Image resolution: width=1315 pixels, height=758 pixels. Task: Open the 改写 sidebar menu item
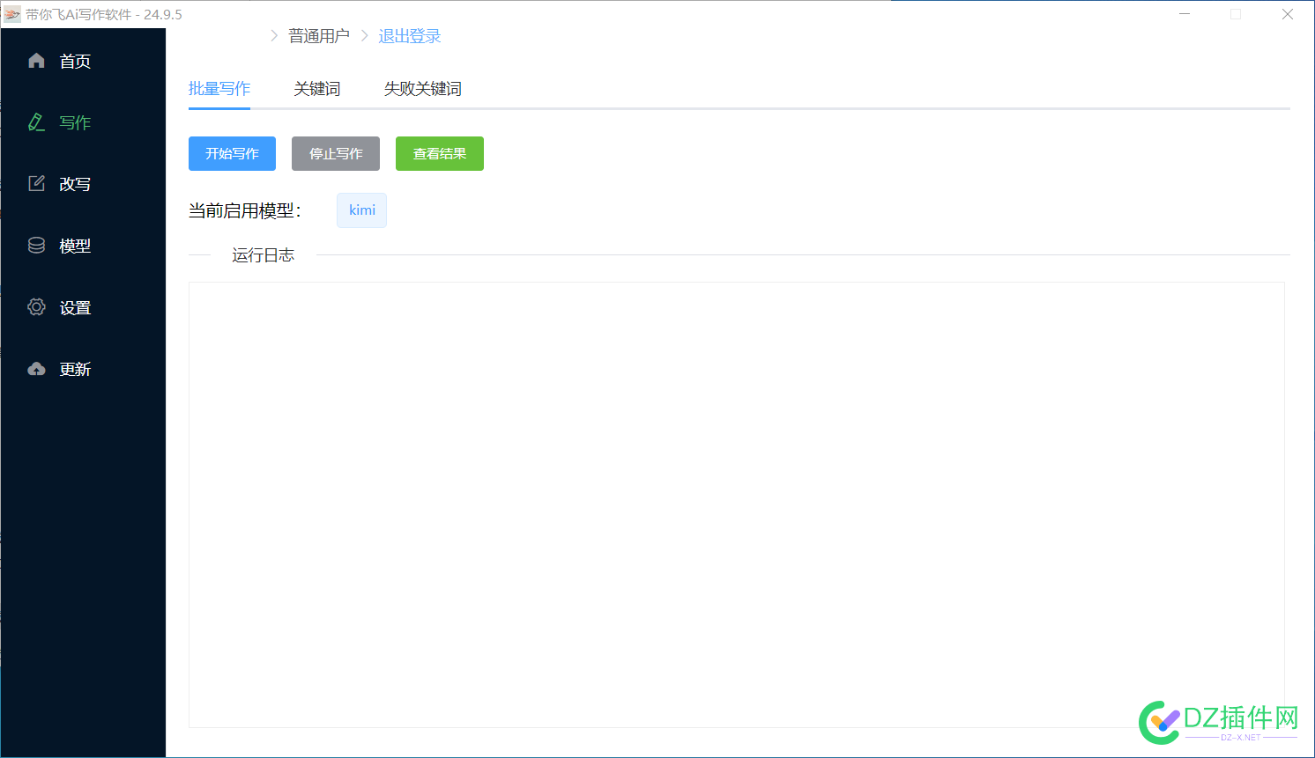coord(83,184)
